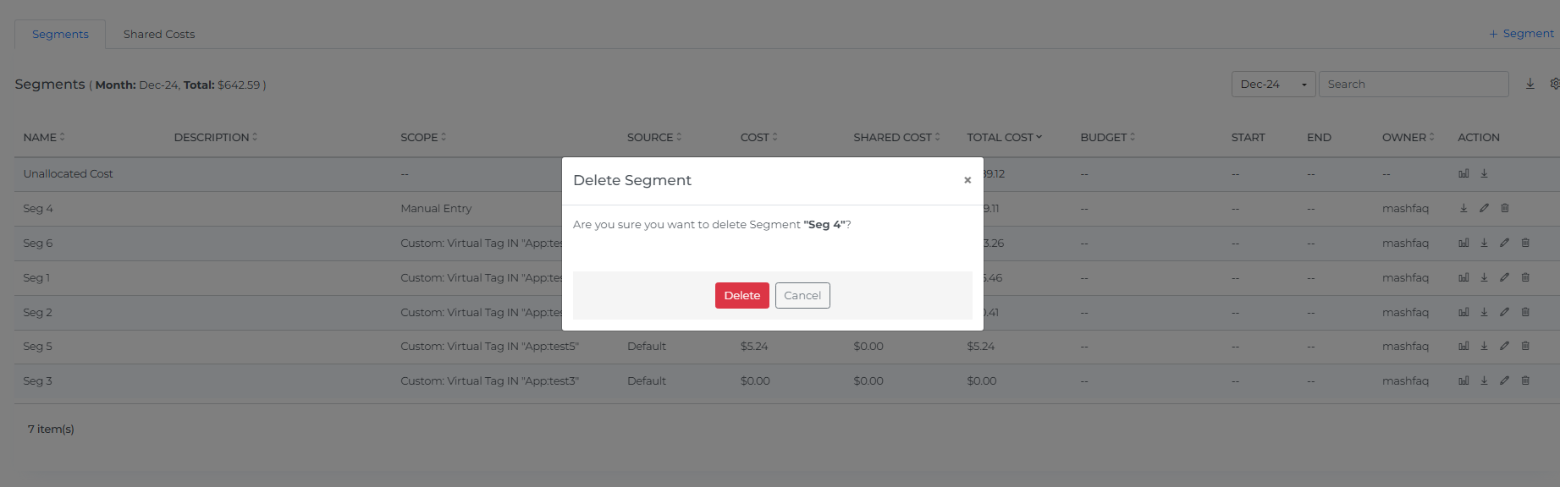1560x487 pixels.
Task: Cancel the Delete Segment dialog
Action: point(802,295)
